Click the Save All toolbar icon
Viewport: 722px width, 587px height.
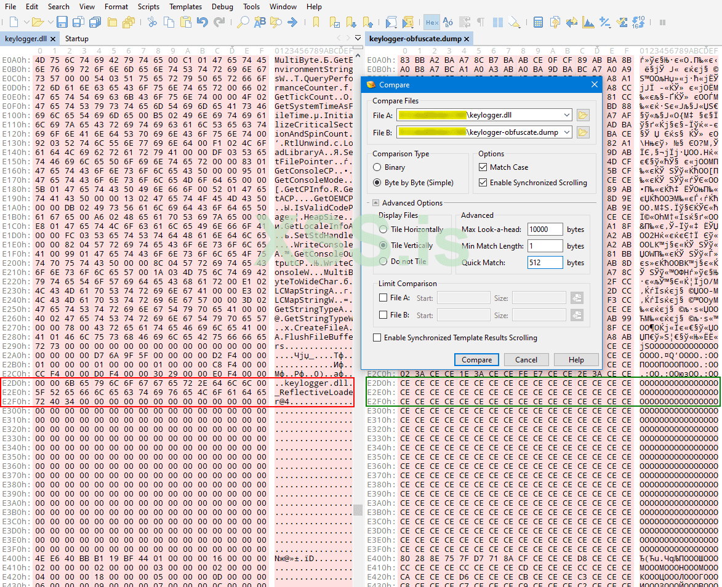coord(95,22)
